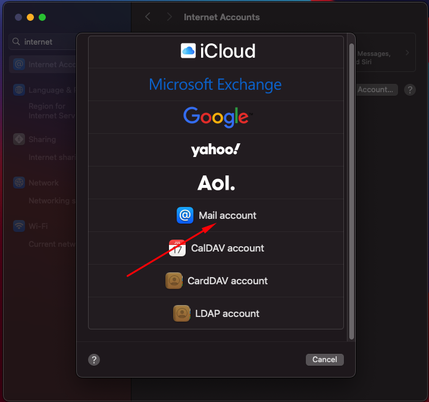Click the magnifying glass search icon
The width and height of the screenshot is (429, 402).
coord(16,42)
